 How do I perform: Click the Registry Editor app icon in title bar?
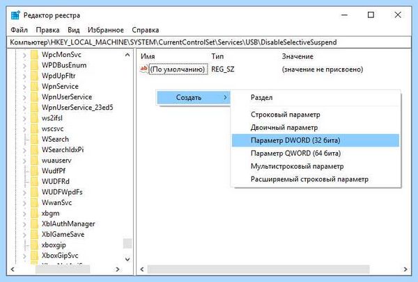click(15, 15)
